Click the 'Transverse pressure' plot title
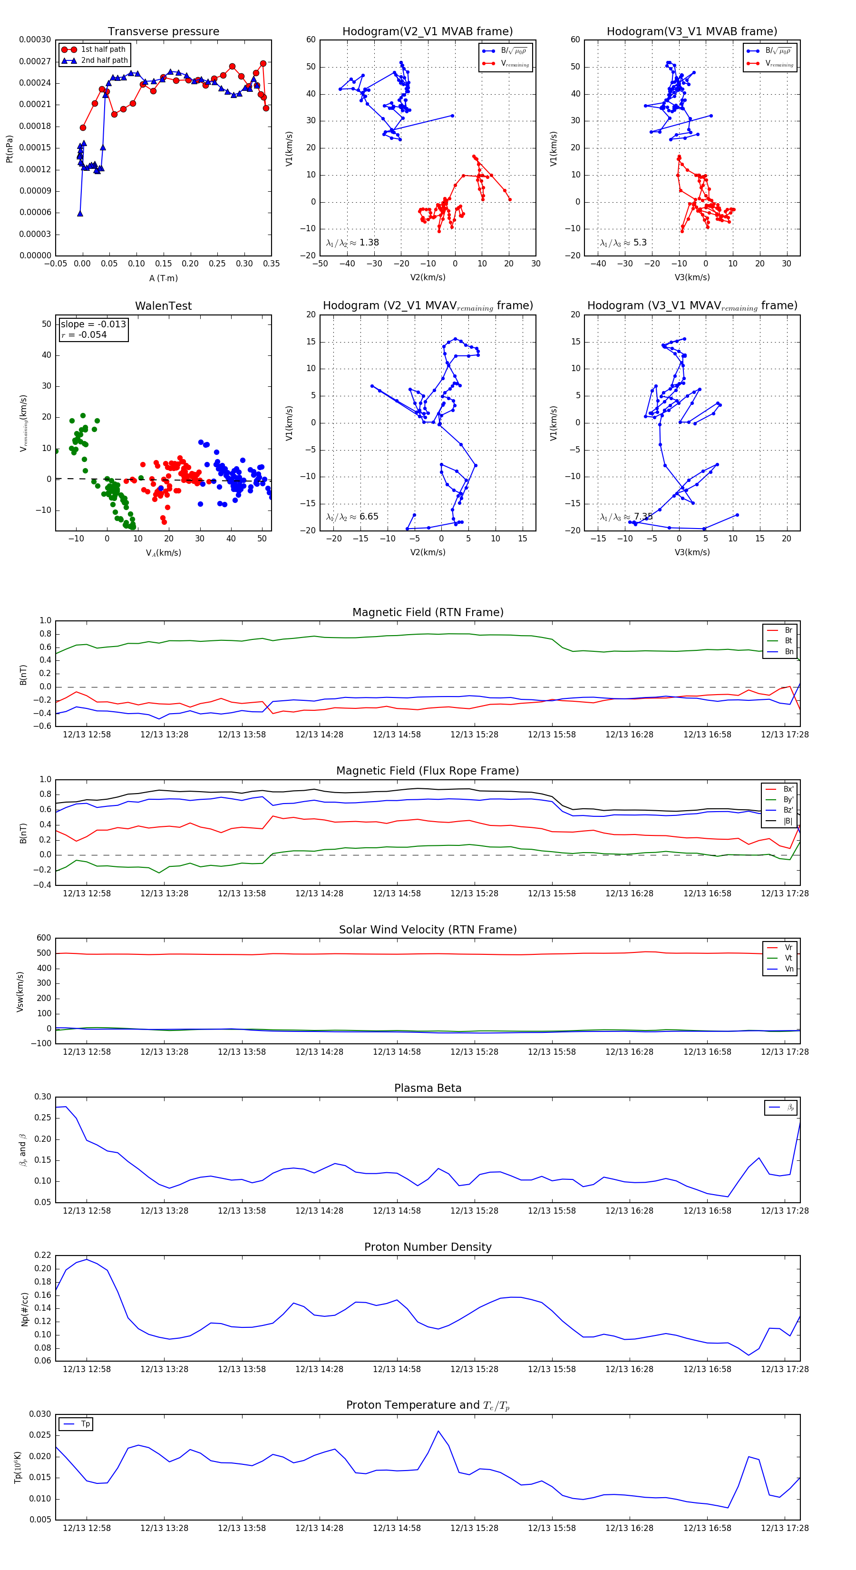Screen dimensions: 856x1570 click(163, 31)
